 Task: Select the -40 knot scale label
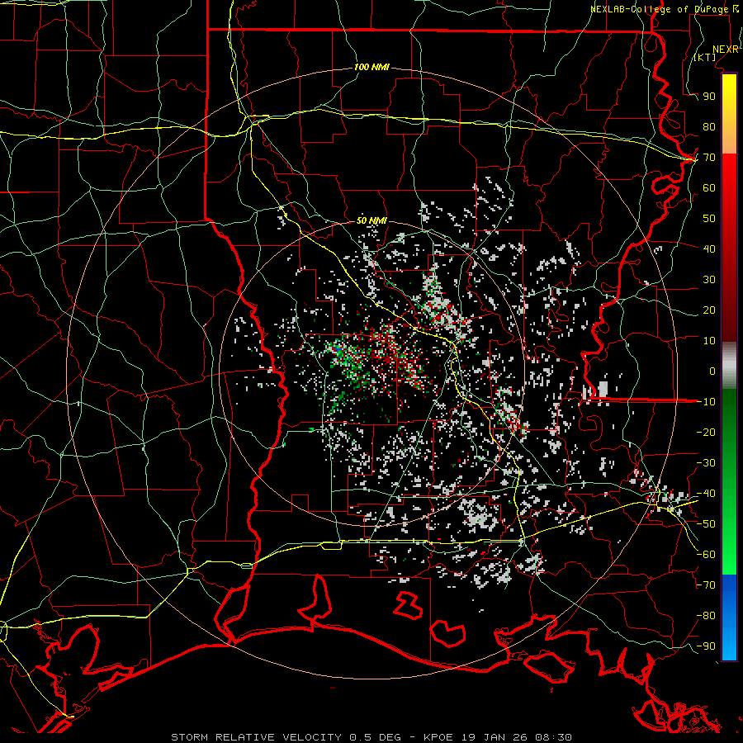[x=706, y=494]
